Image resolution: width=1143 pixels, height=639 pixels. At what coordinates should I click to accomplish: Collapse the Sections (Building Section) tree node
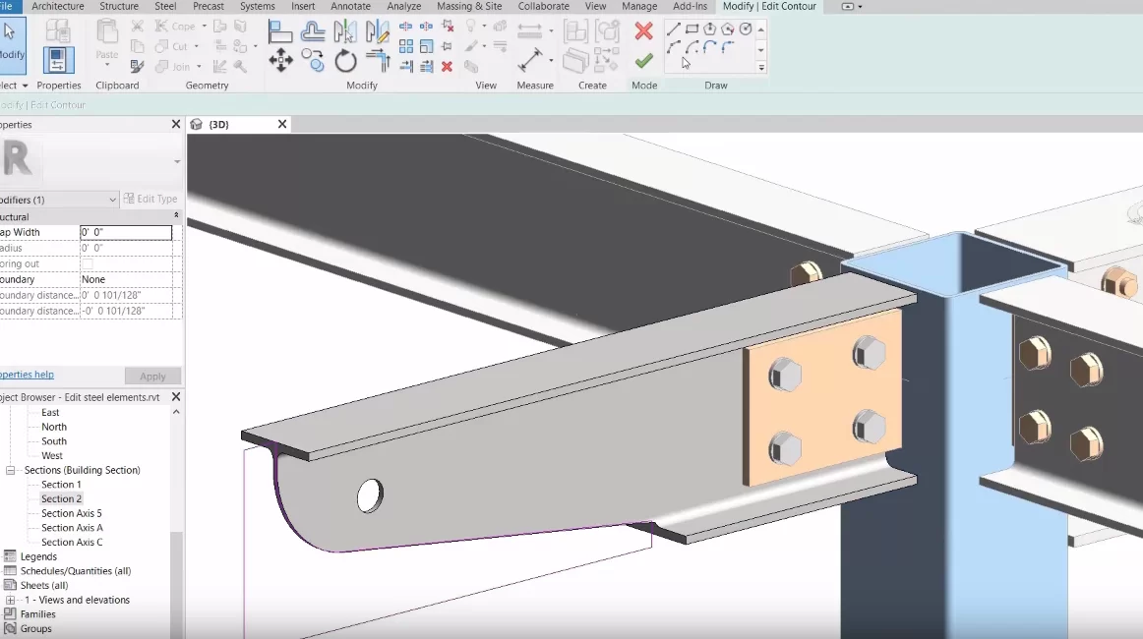coord(11,471)
